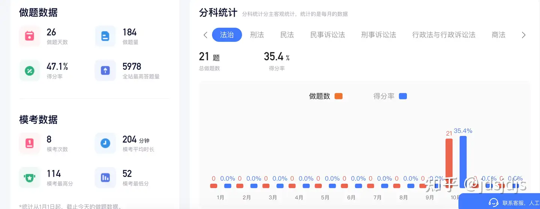
Task: Click the 5月 axis label
Action: pyautogui.click(x=325, y=197)
